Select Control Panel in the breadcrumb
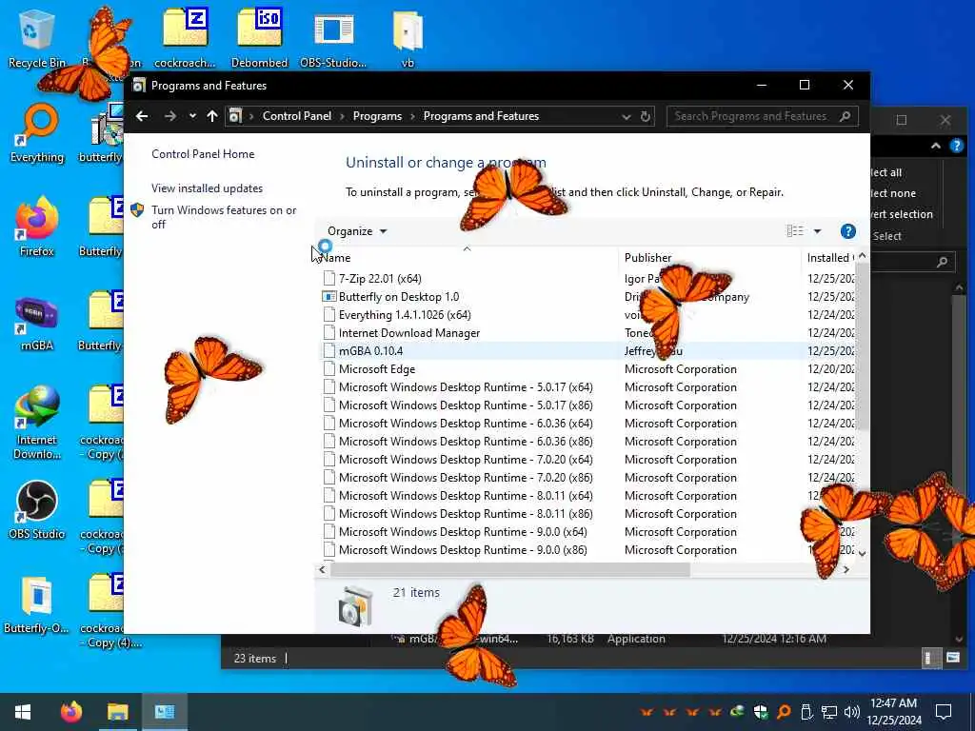The image size is (975, 731). (x=297, y=116)
